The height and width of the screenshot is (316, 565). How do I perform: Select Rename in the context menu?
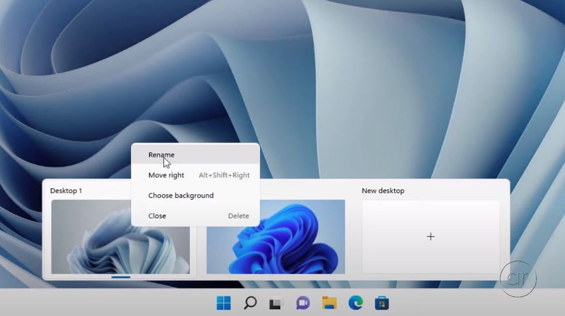point(195,154)
